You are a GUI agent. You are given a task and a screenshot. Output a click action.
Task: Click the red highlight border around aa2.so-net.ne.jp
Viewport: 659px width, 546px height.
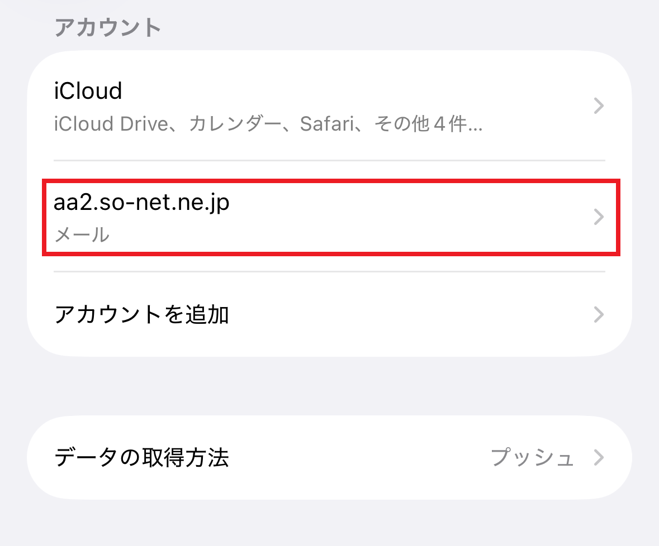(330, 181)
